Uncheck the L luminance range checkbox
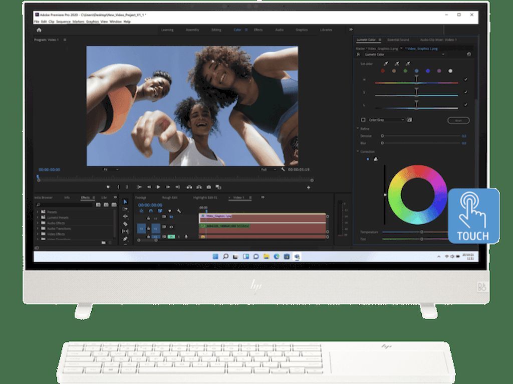Image resolution: width=513 pixels, height=384 pixels. (x=465, y=105)
